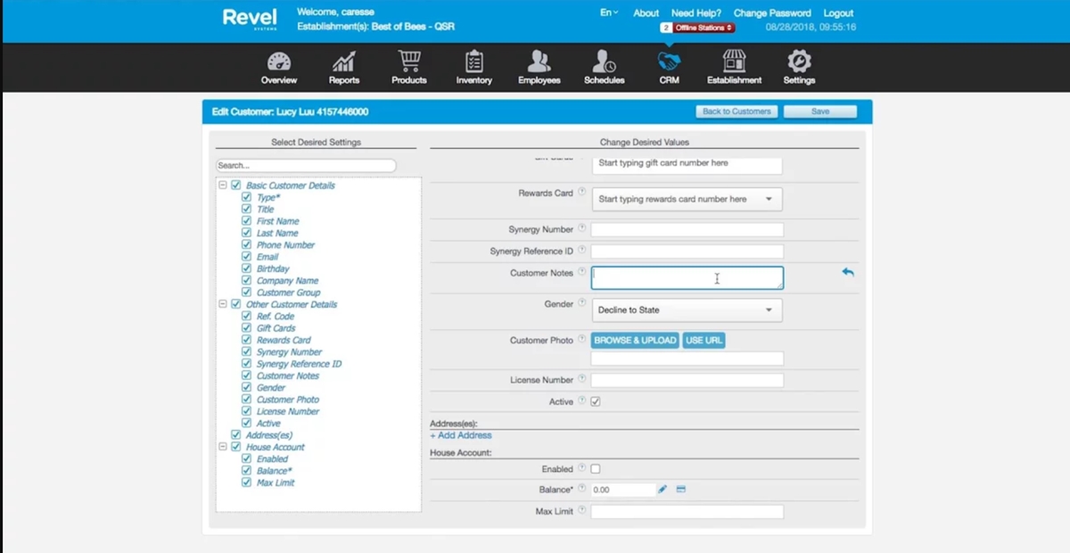The image size is (1070, 553).
Task: Open the En language dropdown
Action: point(609,13)
